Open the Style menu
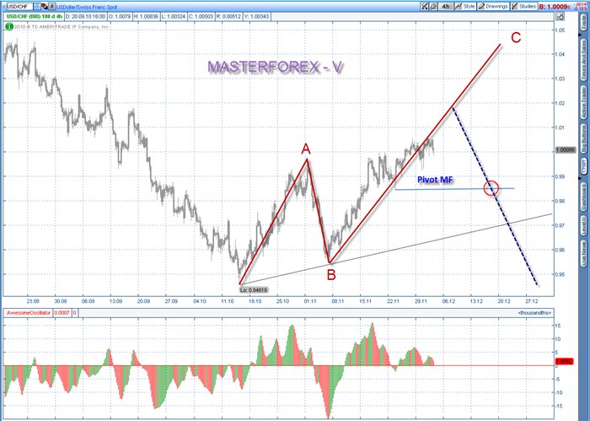 pyautogui.click(x=465, y=7)
